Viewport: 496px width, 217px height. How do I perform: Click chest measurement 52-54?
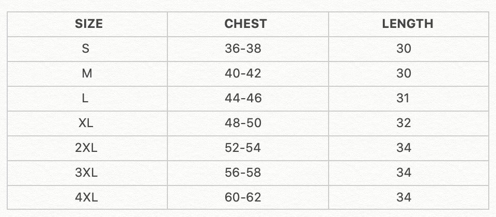(243, 148)
